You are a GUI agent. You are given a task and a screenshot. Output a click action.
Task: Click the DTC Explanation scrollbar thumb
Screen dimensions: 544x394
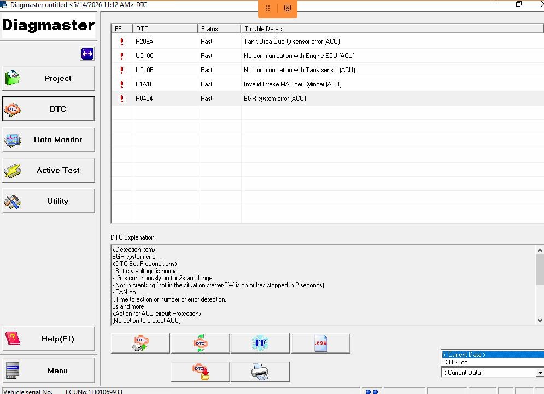[540, 269]
